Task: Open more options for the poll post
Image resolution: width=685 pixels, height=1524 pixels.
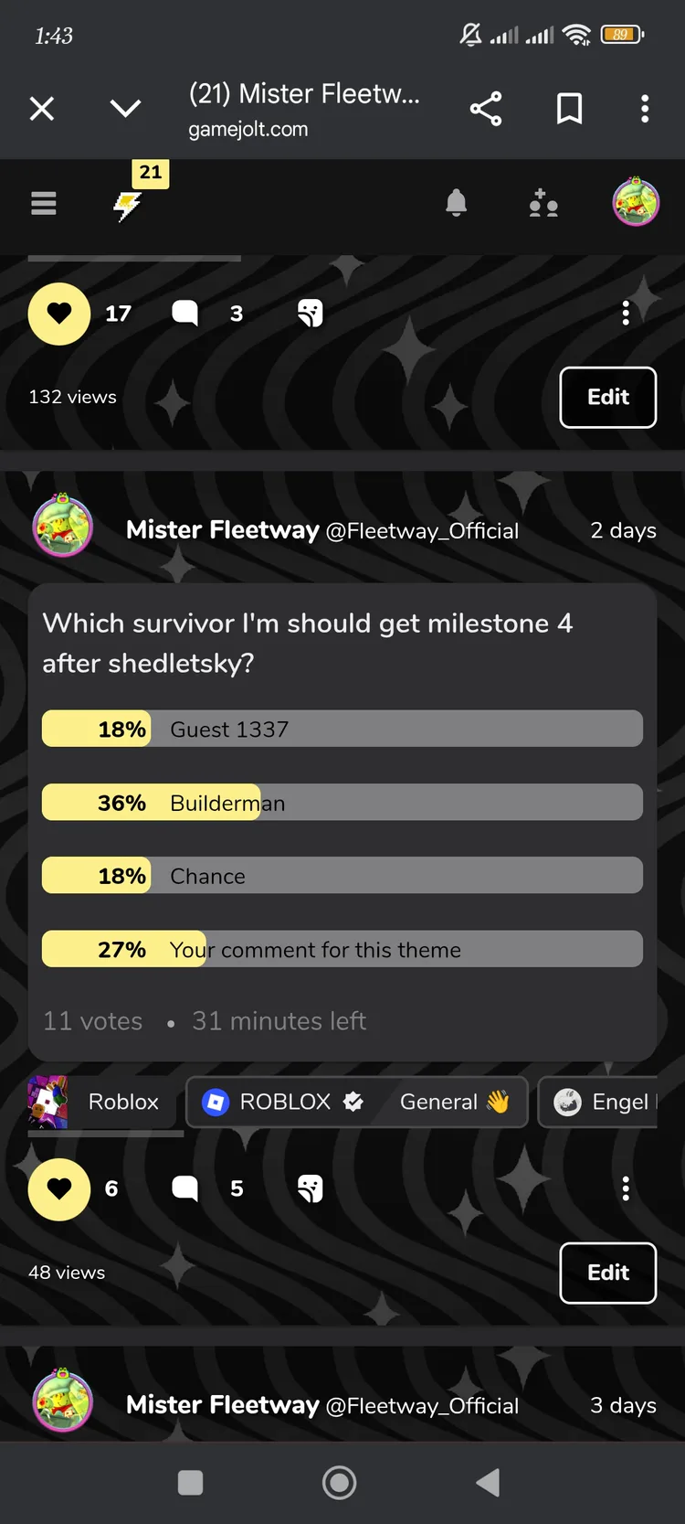Action: click(626, 1188)
